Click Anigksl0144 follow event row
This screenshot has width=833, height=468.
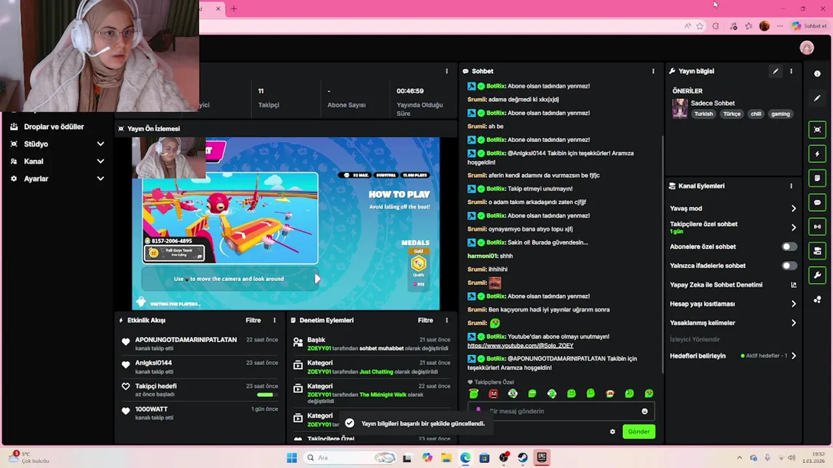click(x=200, y=367)
